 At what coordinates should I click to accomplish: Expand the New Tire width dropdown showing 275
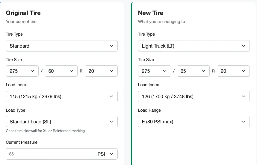tap(154, 71)
